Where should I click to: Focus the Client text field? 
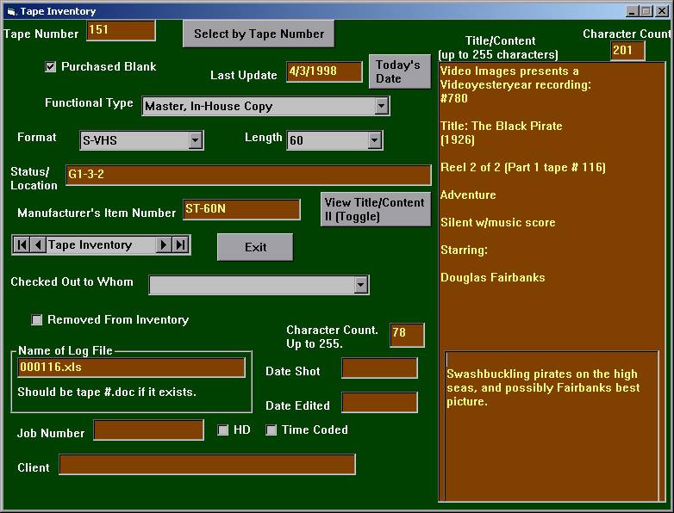[207, 465]
